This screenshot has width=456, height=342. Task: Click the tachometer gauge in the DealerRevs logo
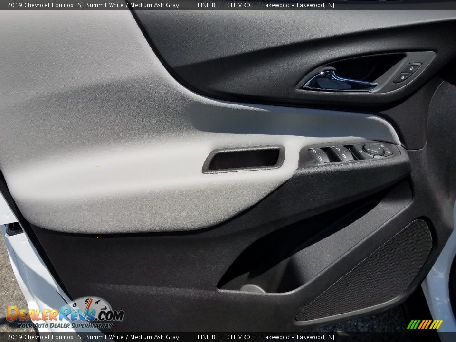pos(89,306)
